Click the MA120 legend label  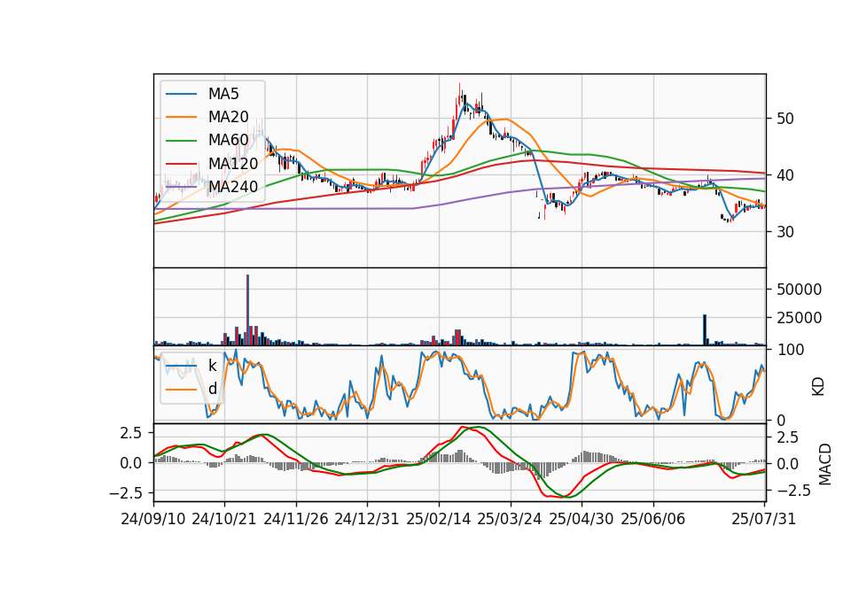coord(233,164)
